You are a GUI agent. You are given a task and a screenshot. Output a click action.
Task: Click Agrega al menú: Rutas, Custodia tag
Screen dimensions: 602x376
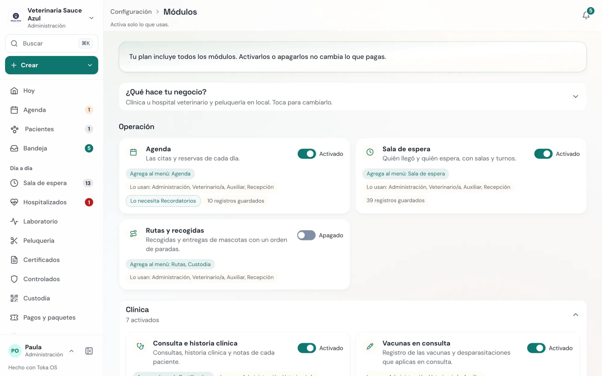tap(170, 264)
